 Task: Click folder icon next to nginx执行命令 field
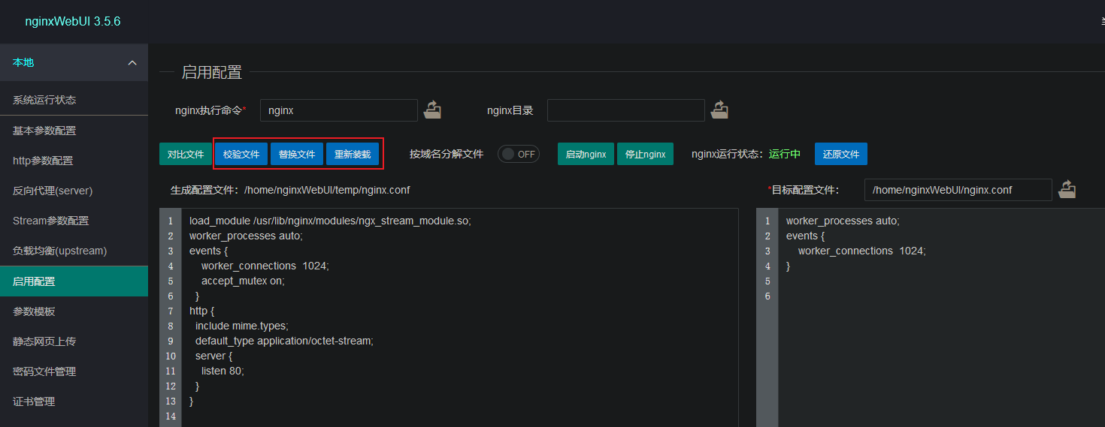coord(432,110)
